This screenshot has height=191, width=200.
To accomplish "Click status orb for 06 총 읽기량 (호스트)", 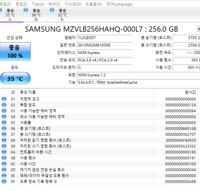I will [4, 128].
